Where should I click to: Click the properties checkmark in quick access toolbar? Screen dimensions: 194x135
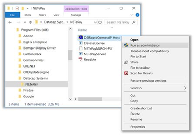17,8
